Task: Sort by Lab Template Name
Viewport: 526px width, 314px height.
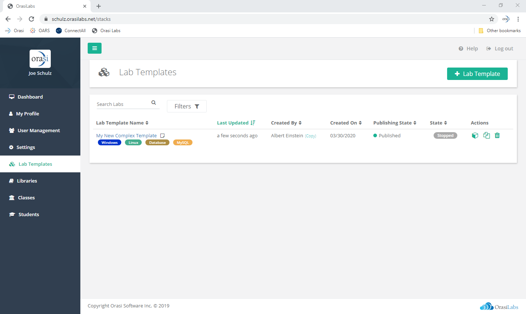Action: tap(122, 123)
